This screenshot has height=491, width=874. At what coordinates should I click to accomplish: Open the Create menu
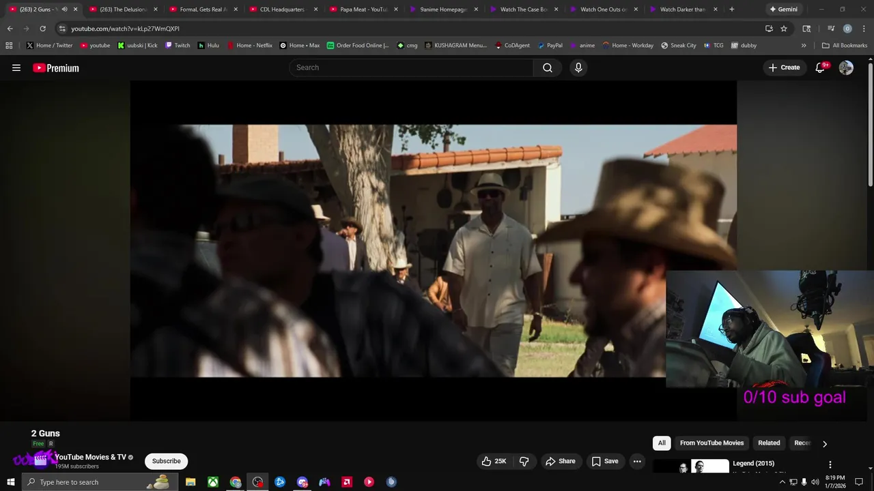pyautogui.click(x=784, y=68)
